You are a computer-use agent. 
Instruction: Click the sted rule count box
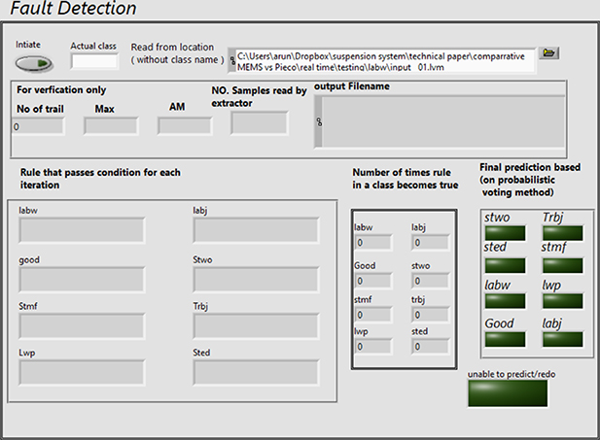(430, 347)
